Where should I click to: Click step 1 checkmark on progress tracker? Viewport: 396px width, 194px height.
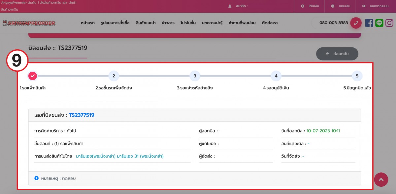[32, 76]
